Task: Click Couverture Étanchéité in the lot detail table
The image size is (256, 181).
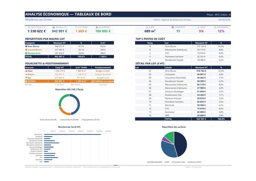Action: point(176,78)
